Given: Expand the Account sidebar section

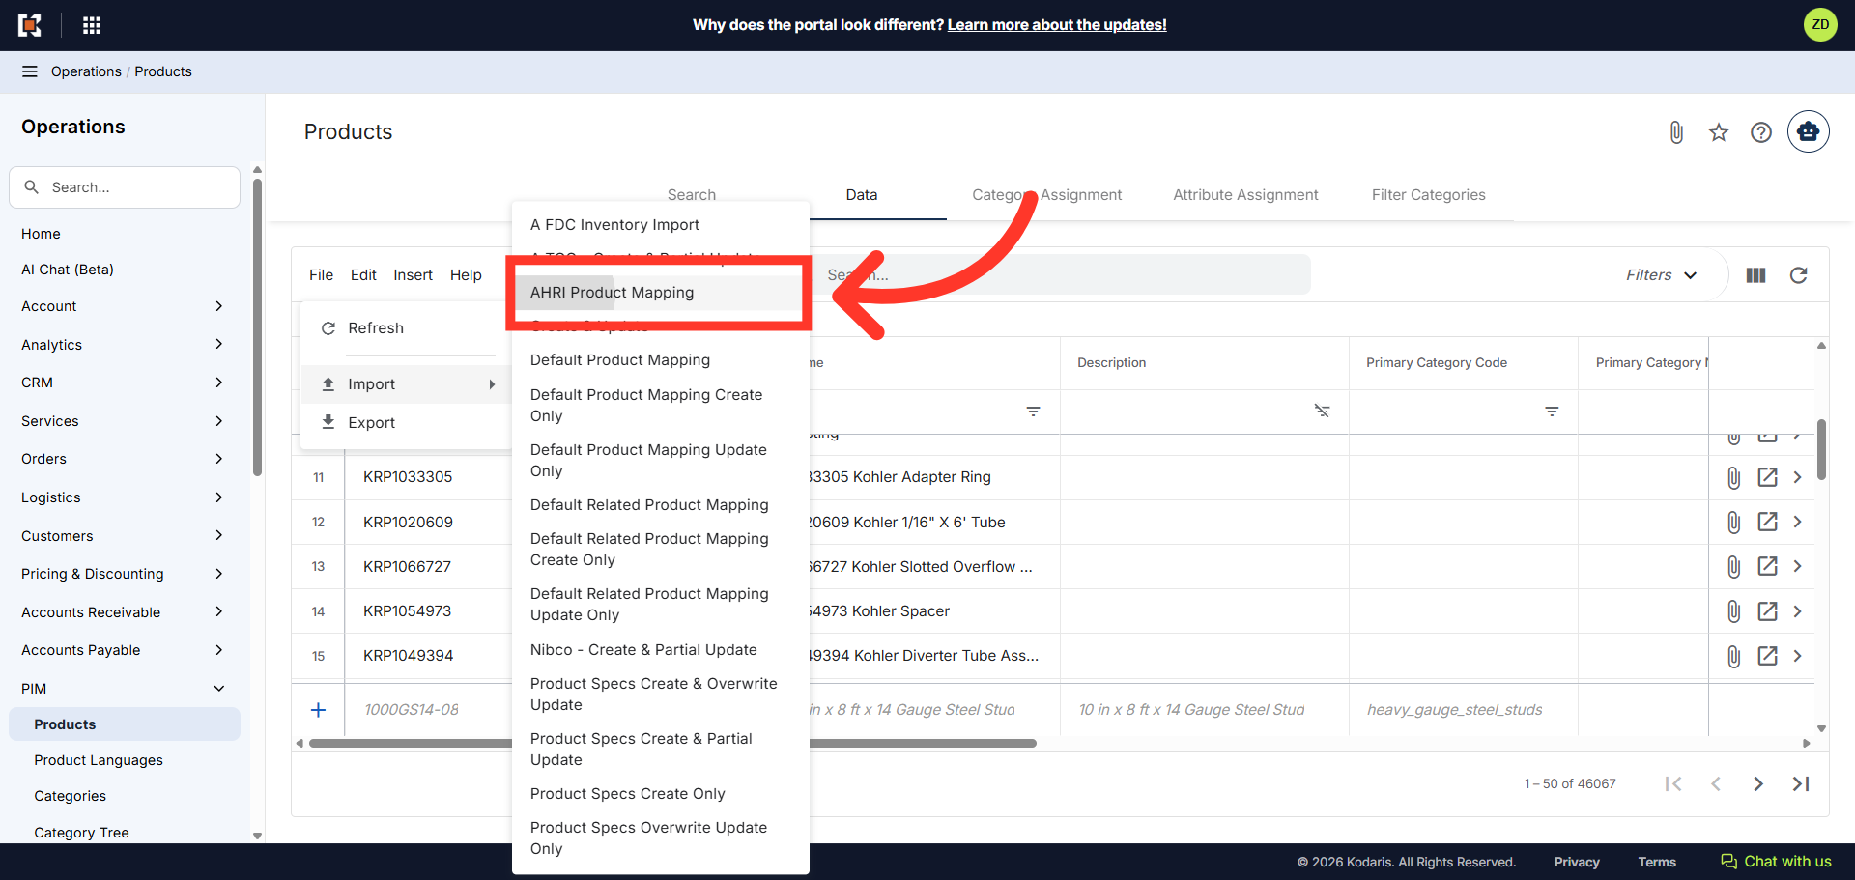Looking at the screenshot, I should (x=218, y=306).
